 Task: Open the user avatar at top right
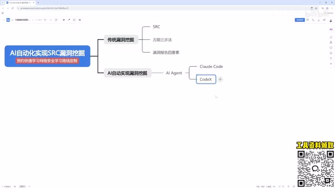tap(331, 20)
